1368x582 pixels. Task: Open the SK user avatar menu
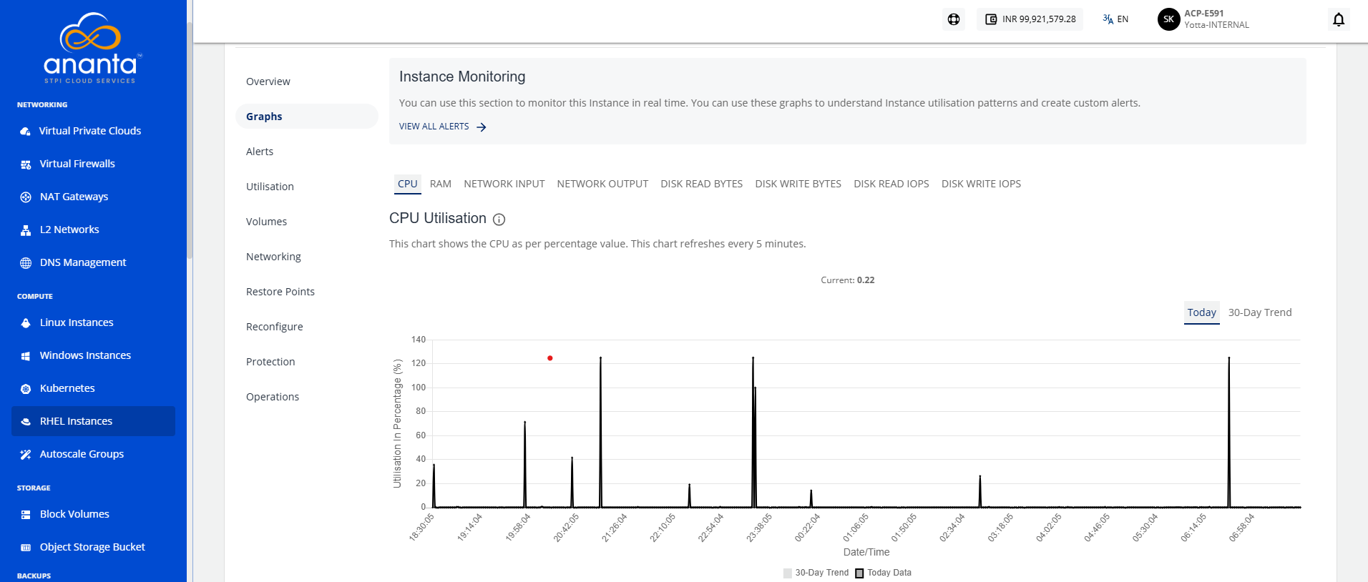point(1168,19)
